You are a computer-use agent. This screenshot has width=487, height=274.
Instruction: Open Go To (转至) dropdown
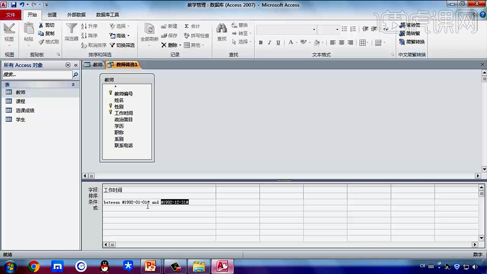242,33
